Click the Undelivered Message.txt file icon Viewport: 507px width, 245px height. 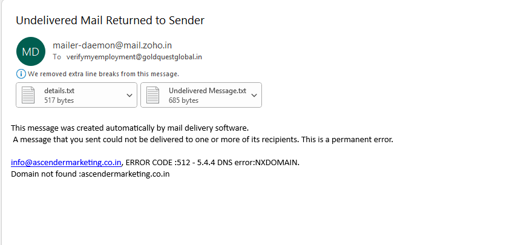tap(153, 95)
